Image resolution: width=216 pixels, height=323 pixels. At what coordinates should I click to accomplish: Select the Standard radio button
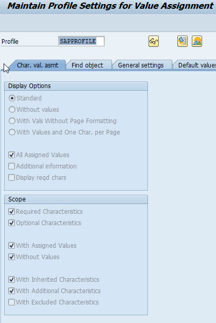[x=12, y=98]
